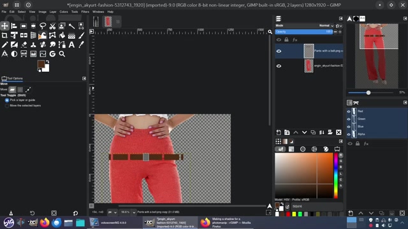Open the layer mode group switch dropdown
The width and height of the screenshot is (408, 229).
(339, 25)
